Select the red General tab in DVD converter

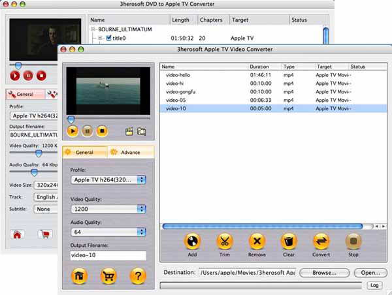point(25,95)
